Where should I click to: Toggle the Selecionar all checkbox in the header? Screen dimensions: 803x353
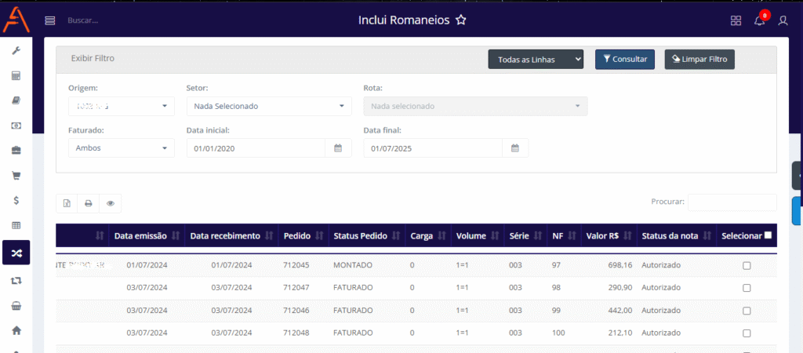768,235
